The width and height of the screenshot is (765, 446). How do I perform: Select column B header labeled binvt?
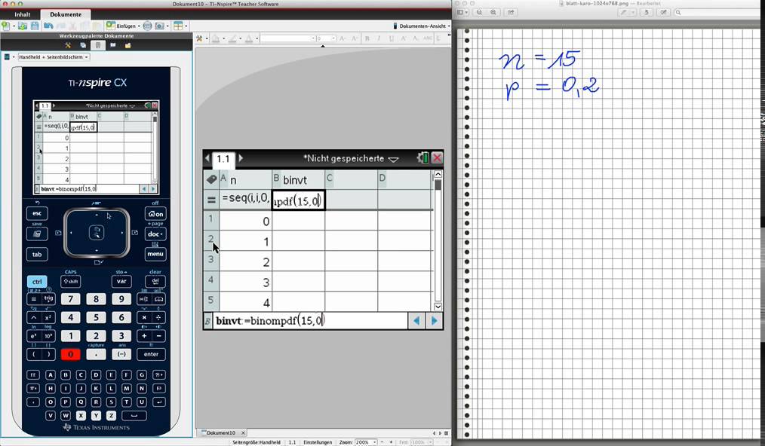click(298, 180)
